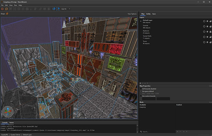Select the Default Layer row
The height and width of the screenshot is (136, 212).
(176, 21)
